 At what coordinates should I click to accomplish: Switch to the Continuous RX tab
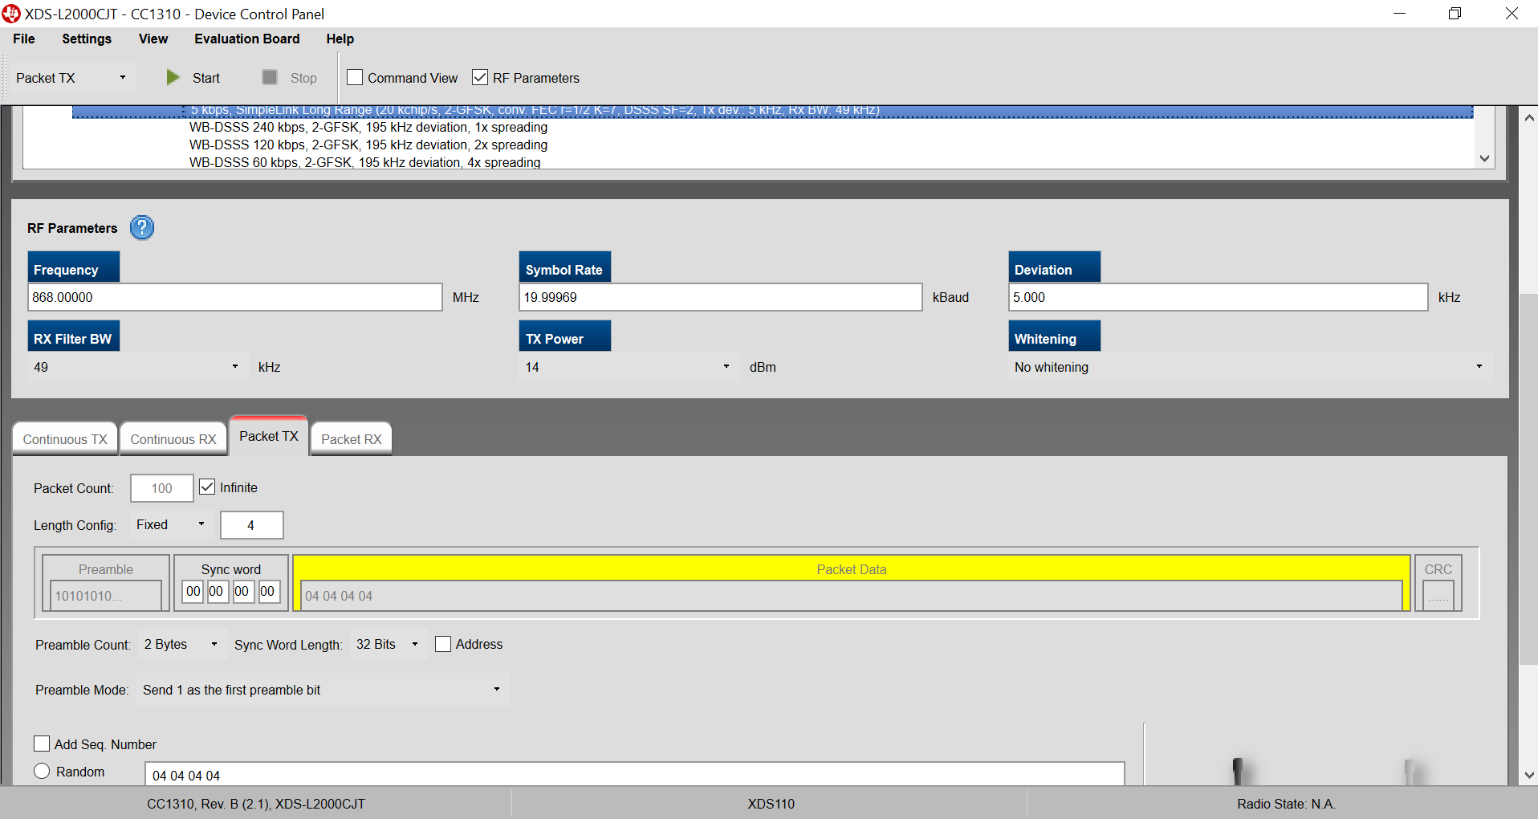point(173,439)
